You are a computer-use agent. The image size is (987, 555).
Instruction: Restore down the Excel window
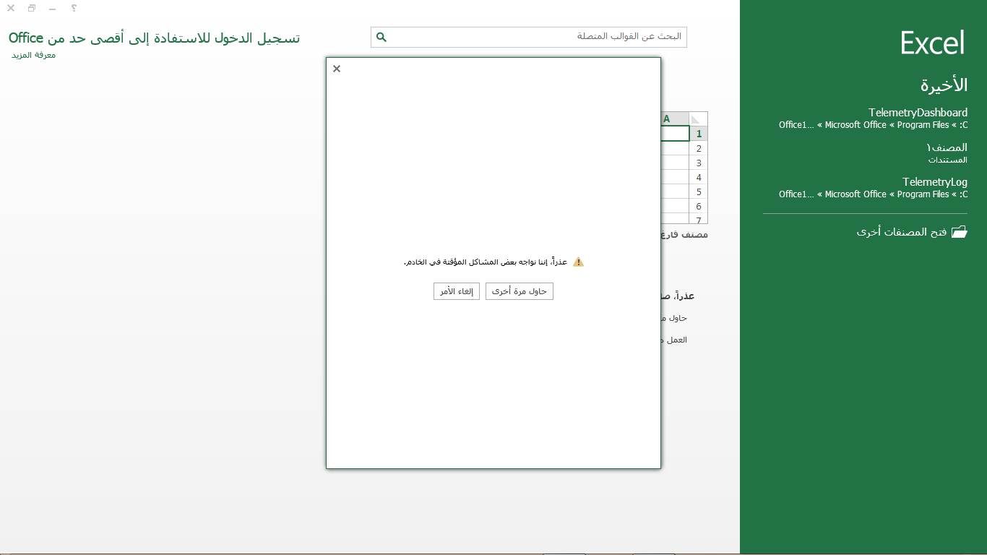32,9
